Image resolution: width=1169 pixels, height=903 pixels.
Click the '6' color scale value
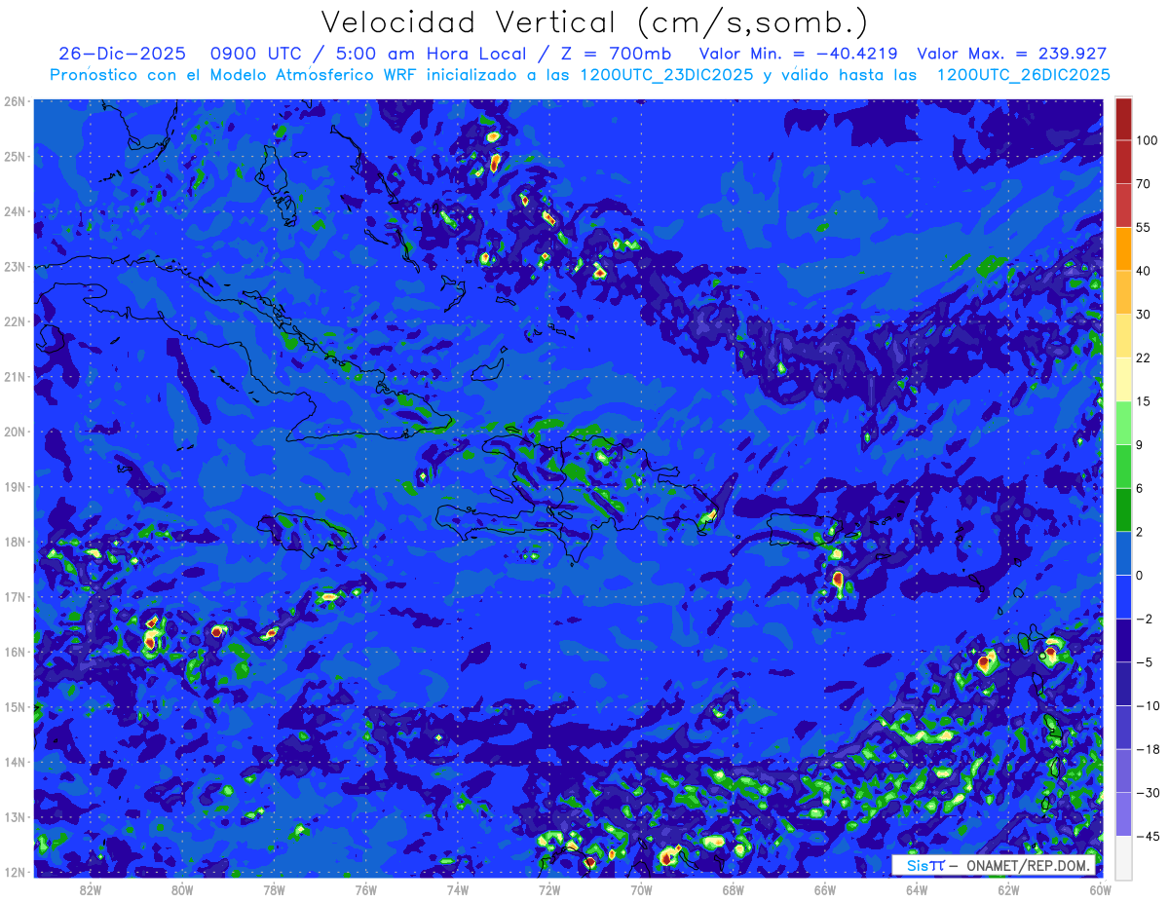click(x=1141, y=488)
